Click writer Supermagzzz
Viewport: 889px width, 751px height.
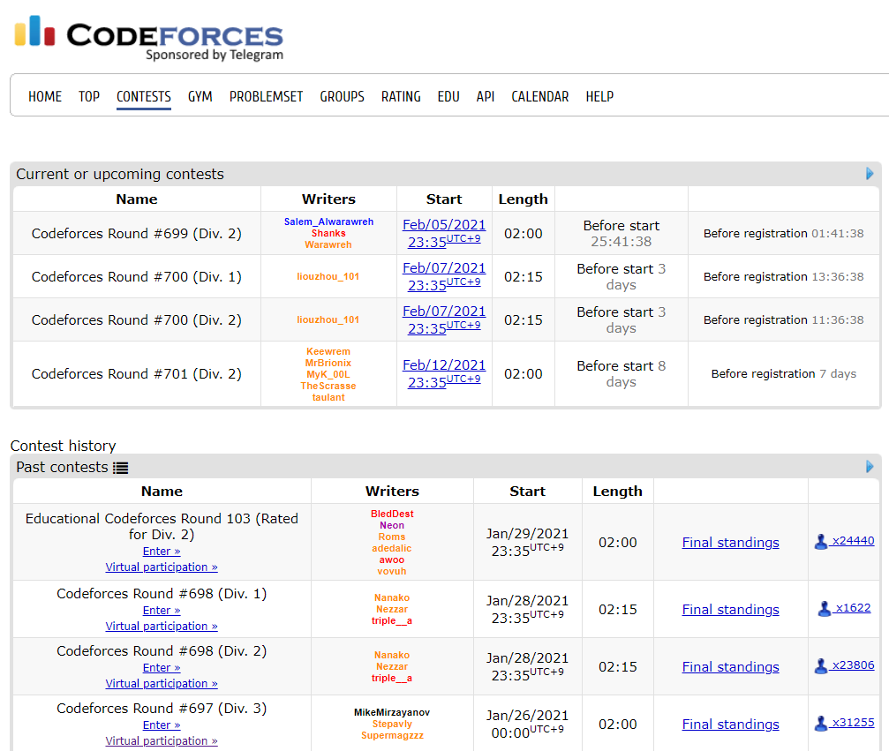pyautogui.click(x=392, y=735)
